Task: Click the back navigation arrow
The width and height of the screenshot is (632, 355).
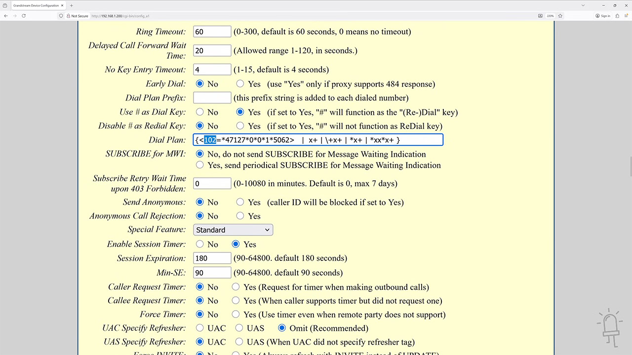Action: 6,16
